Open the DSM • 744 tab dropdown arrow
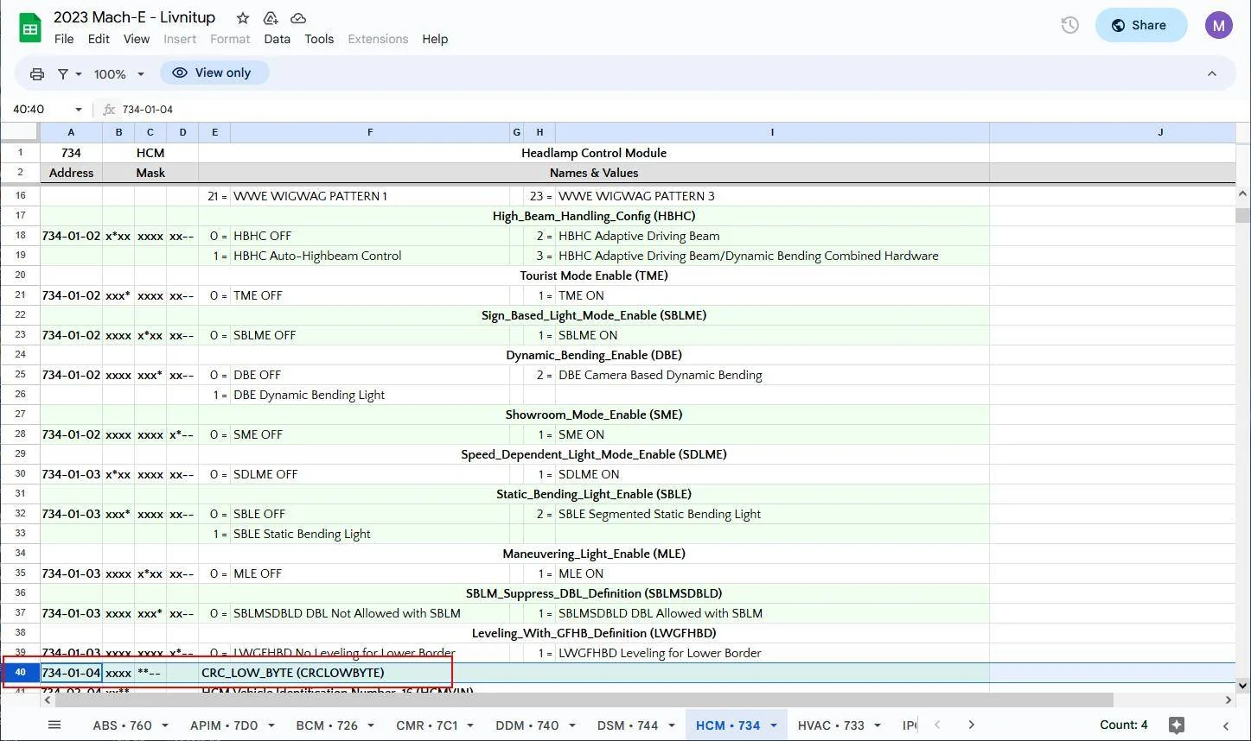1251x741 pixels. pos(671,725)
